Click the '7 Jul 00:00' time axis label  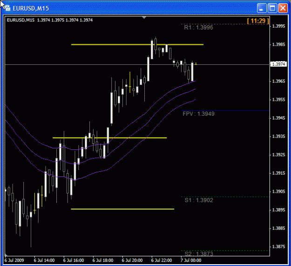click(191, 260)
